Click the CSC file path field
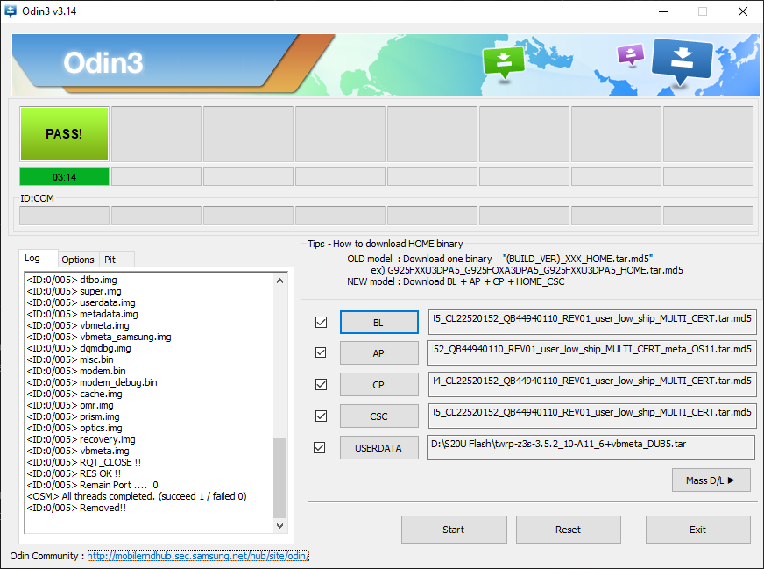This screenshot has width=764, height=569. (592, 416)
